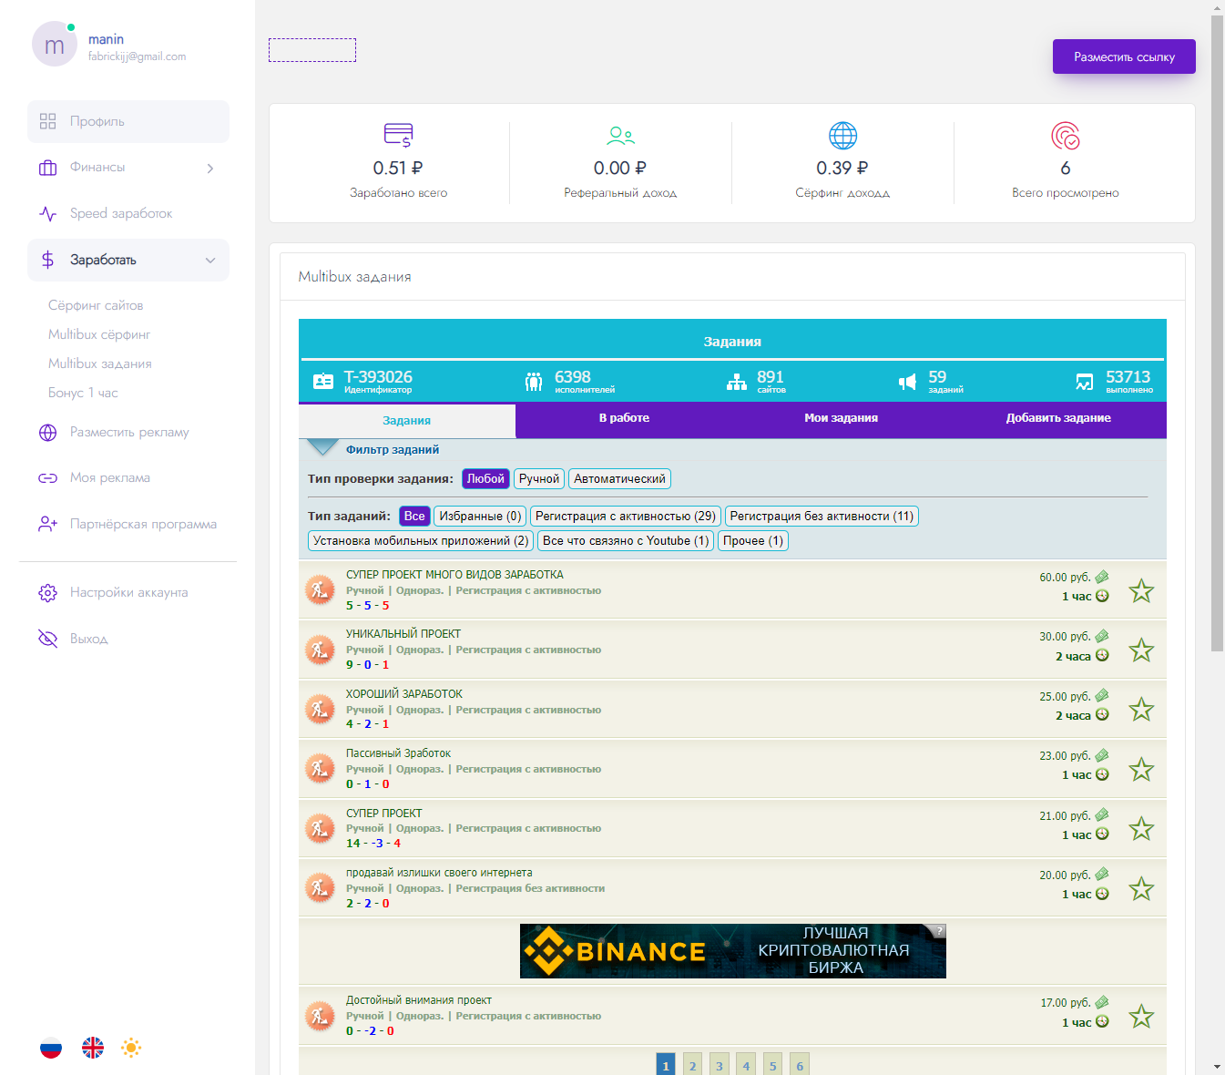
Task: Toggle light theme using the sun icon
Action: pos(131,1048)
